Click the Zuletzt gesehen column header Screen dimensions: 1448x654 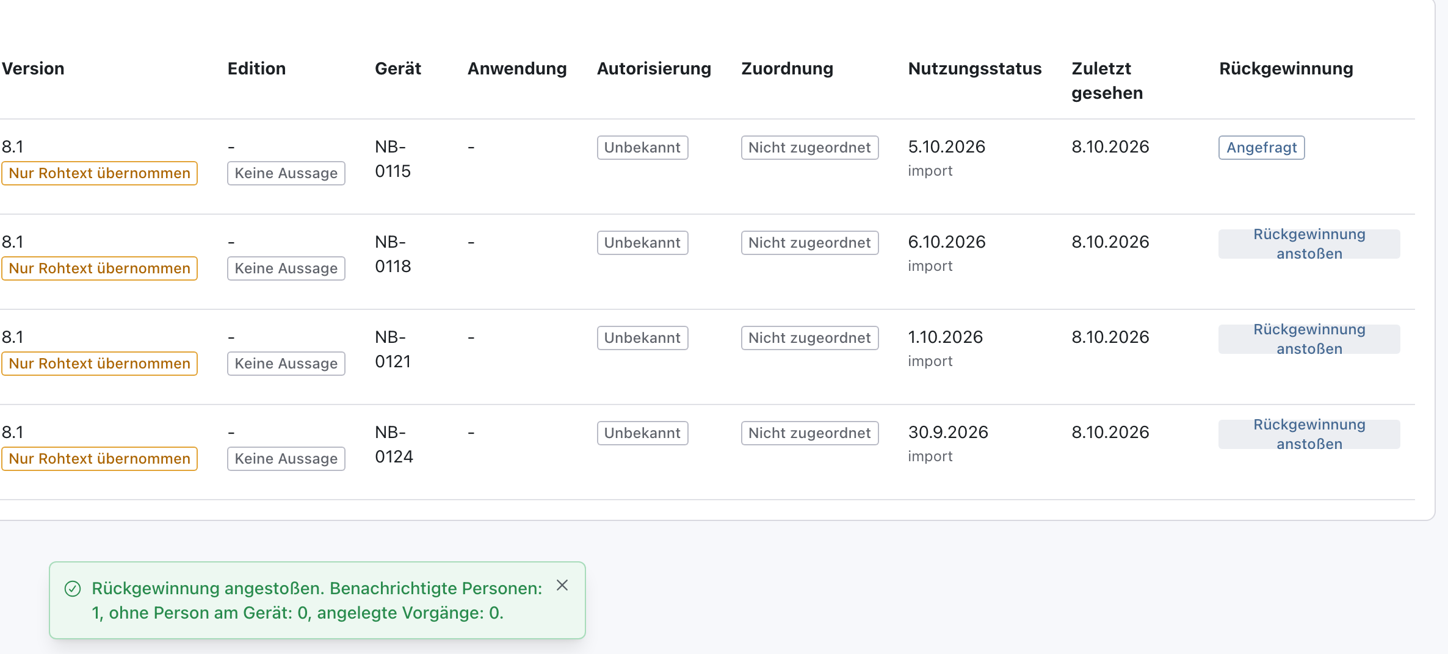(1107, 81)
